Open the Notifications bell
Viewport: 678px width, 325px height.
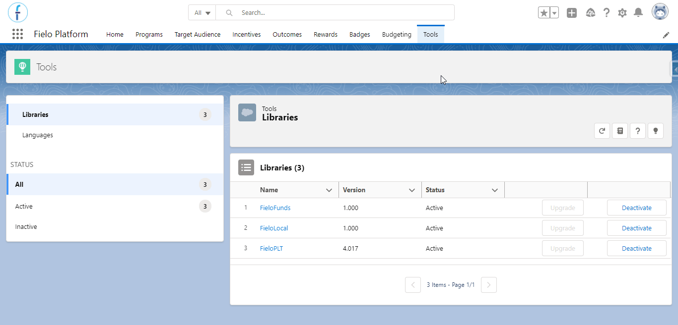639,13
